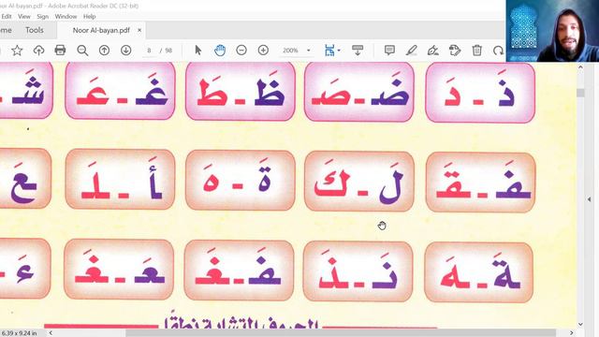Open the stamp tool
The height and width of the screenshot is (337, 599).
tap(455, 51)
